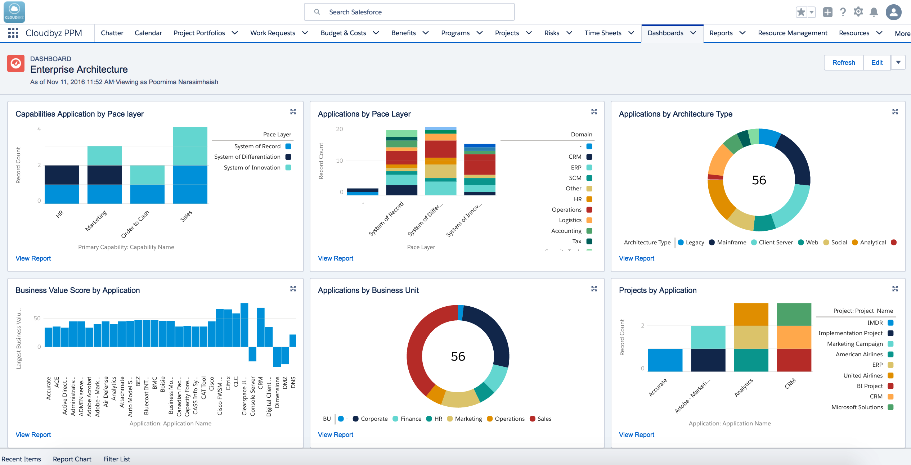Click the BI Project legend swatch
Viewport: 911px width, 465px height.
pos(891,386)
